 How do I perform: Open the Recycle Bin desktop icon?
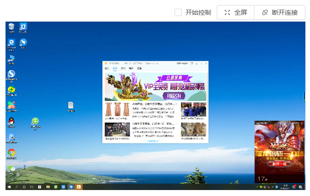(x=11, y=28)
